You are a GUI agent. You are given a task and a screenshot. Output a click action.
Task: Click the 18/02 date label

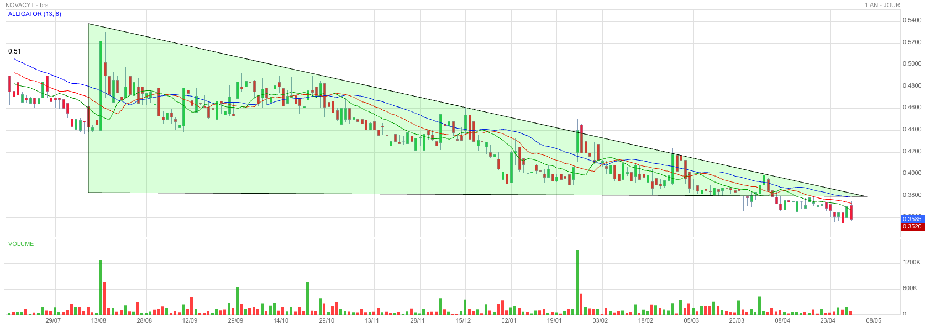[646, 320]
